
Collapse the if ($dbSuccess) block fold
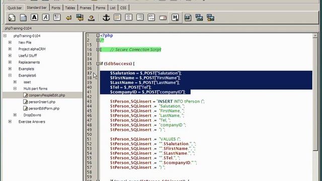coord(98,64)
